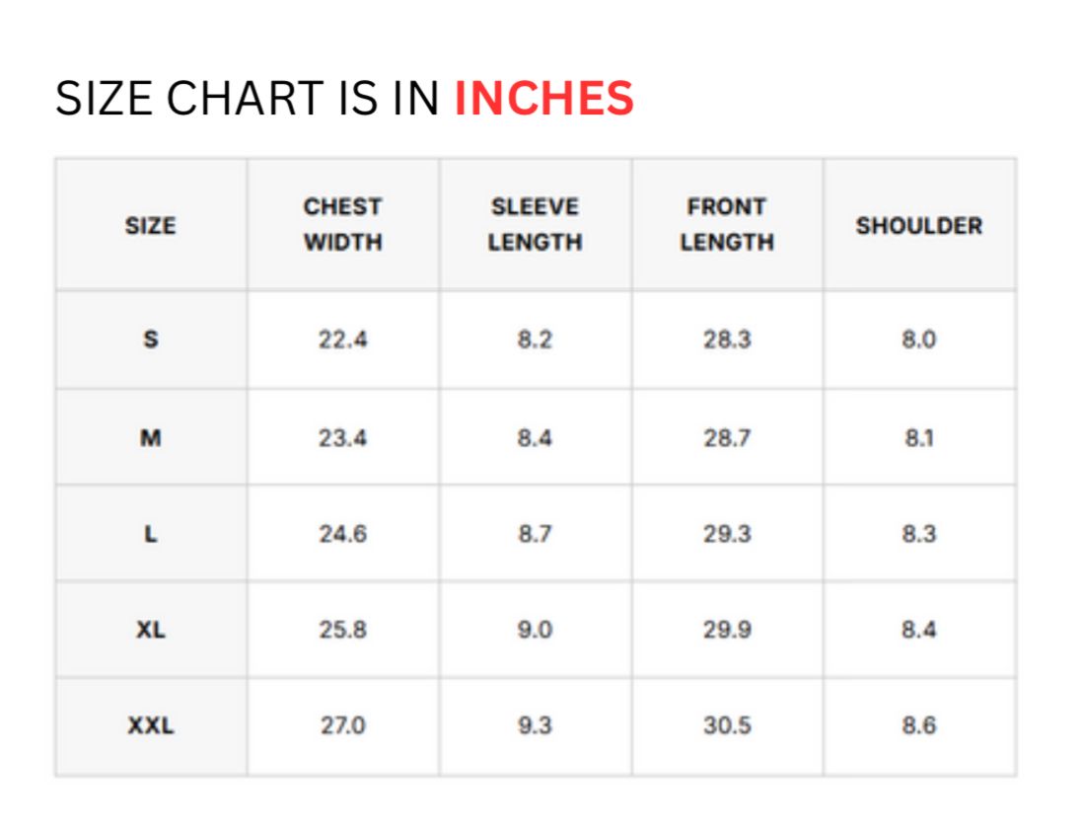The image size is (1081, 833).
Task: Select sleeve length value 9.0
Action: point(535,630)
